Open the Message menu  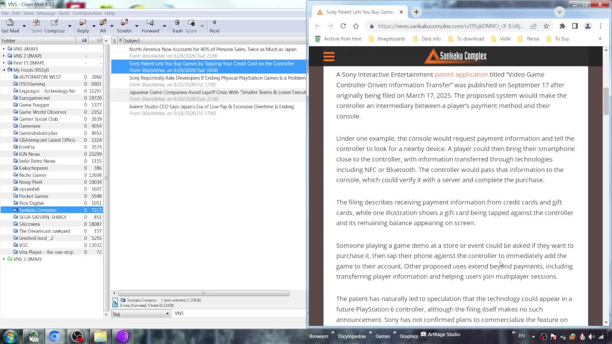(x=46, y=13)
